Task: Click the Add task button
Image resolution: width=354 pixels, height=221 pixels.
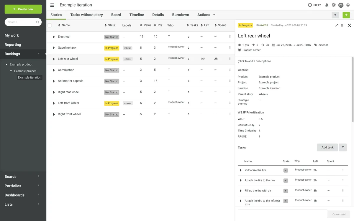Action: pos(327,147)
